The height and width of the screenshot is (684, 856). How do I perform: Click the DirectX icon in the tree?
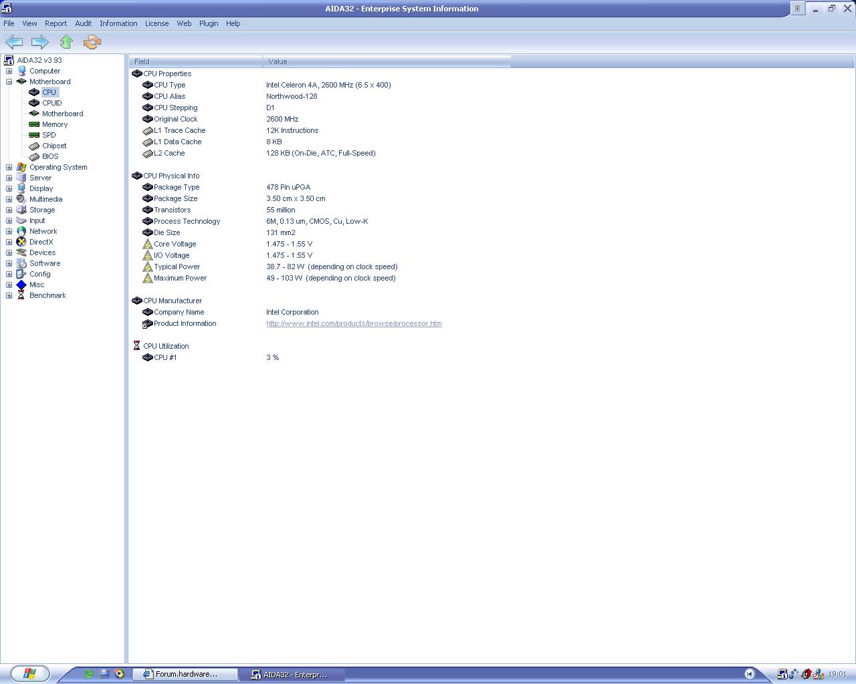21,242
